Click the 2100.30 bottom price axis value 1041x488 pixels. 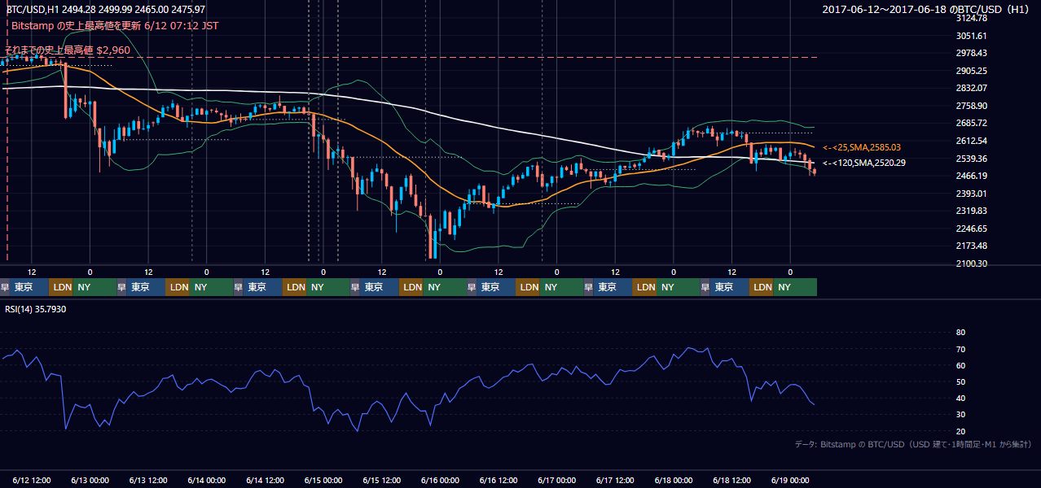(972, 264)
